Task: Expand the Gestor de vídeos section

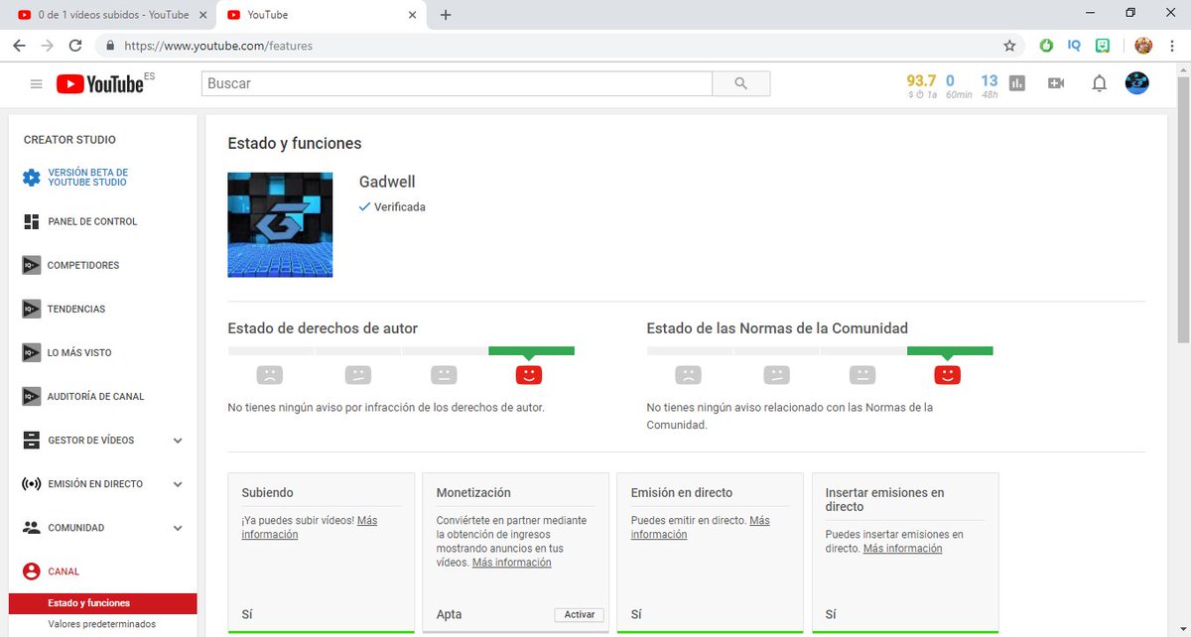Action: (x=178, y=441)
